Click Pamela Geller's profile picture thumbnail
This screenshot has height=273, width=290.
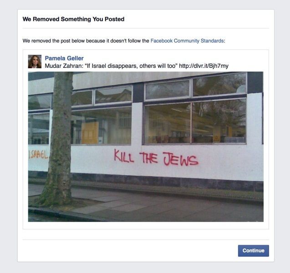tap(35, 61)
